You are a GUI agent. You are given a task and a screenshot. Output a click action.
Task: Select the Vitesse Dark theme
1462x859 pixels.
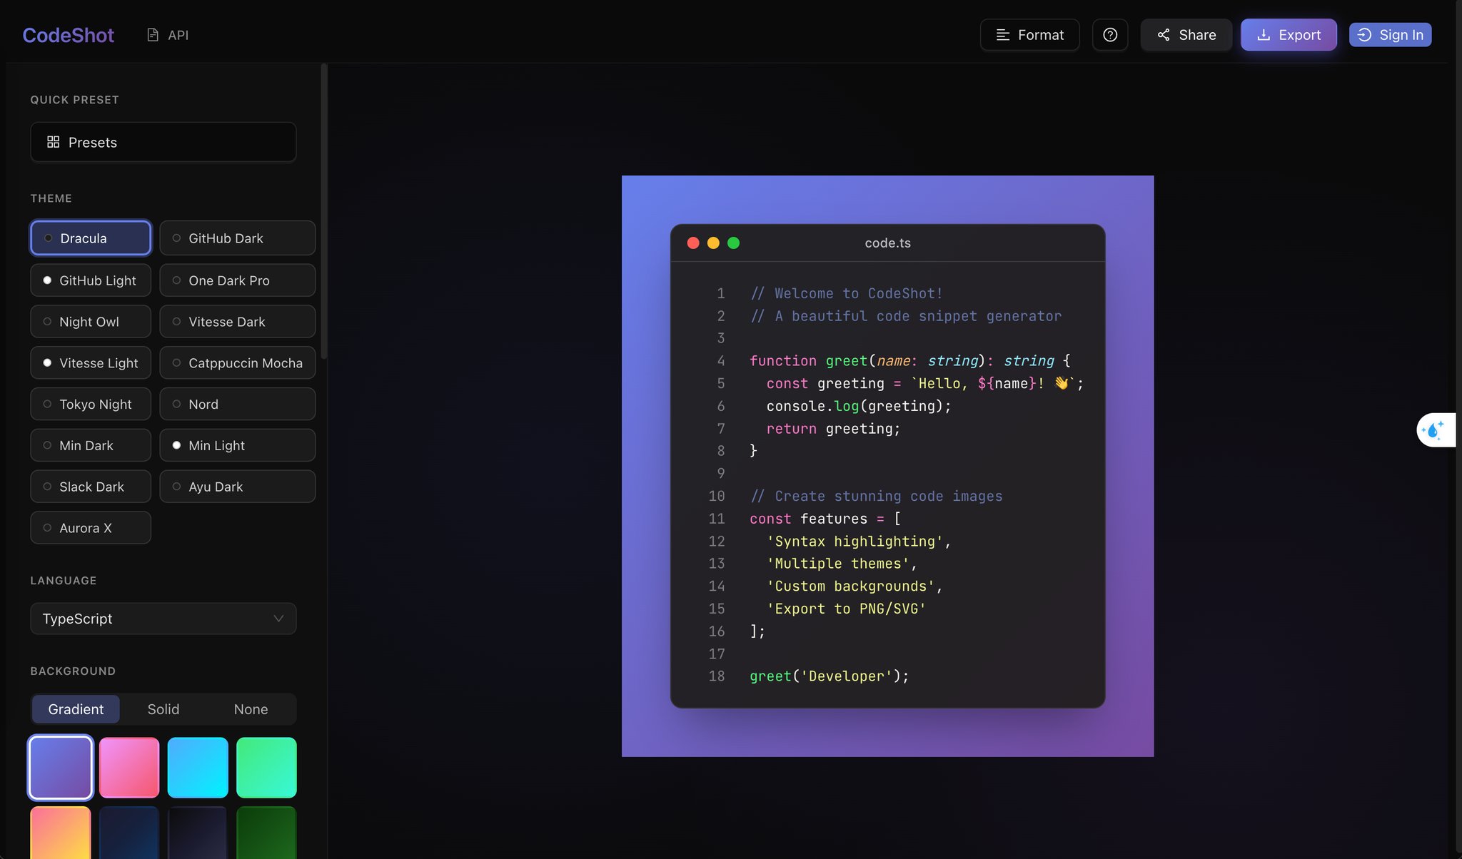tap(238, 322)
